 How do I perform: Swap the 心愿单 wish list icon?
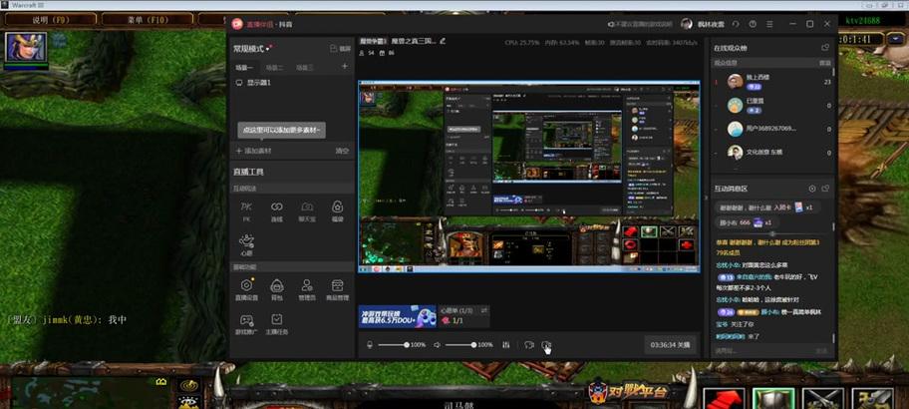(484, 310)
